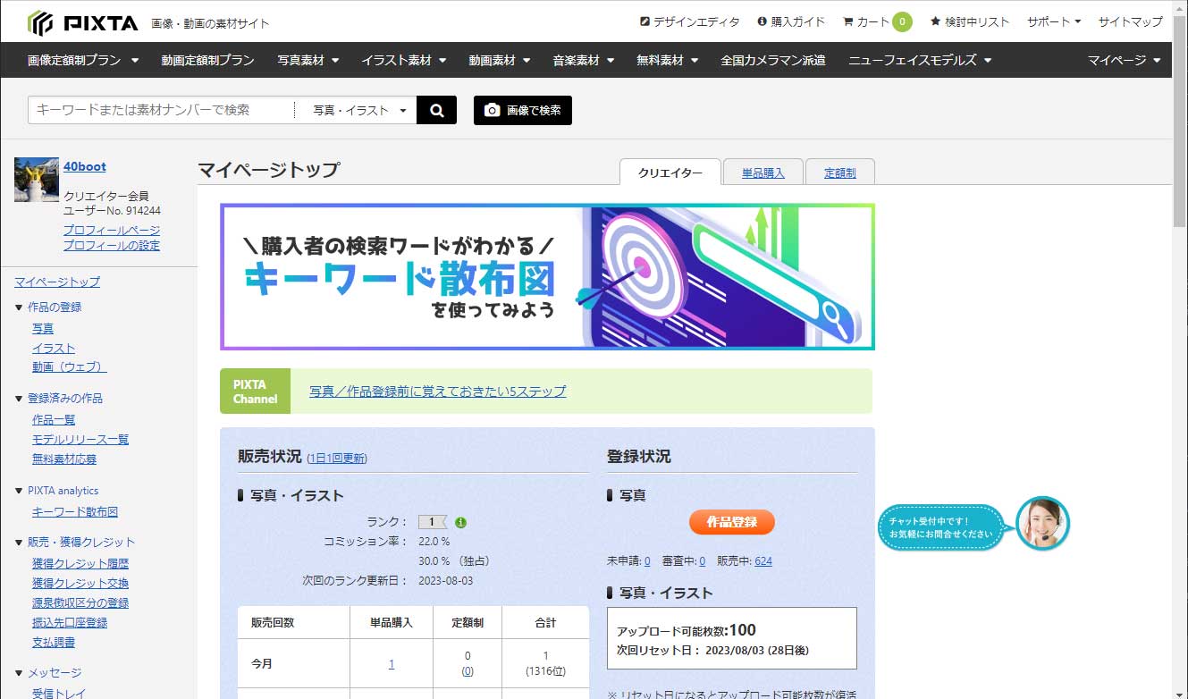Open the デザインエディタ link

pos(689,21)
